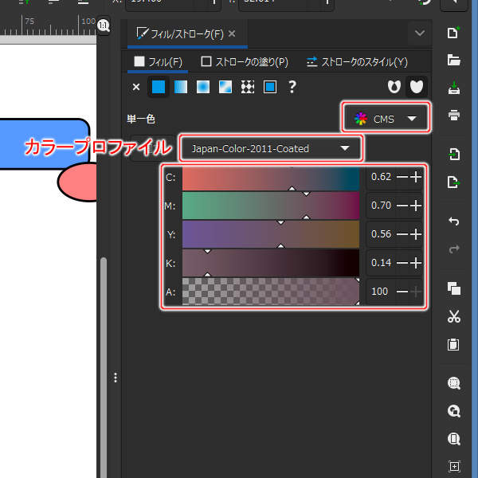The image size is (478, 478).
Task: Click the Import icon in command bar
Action: point(454,154)
